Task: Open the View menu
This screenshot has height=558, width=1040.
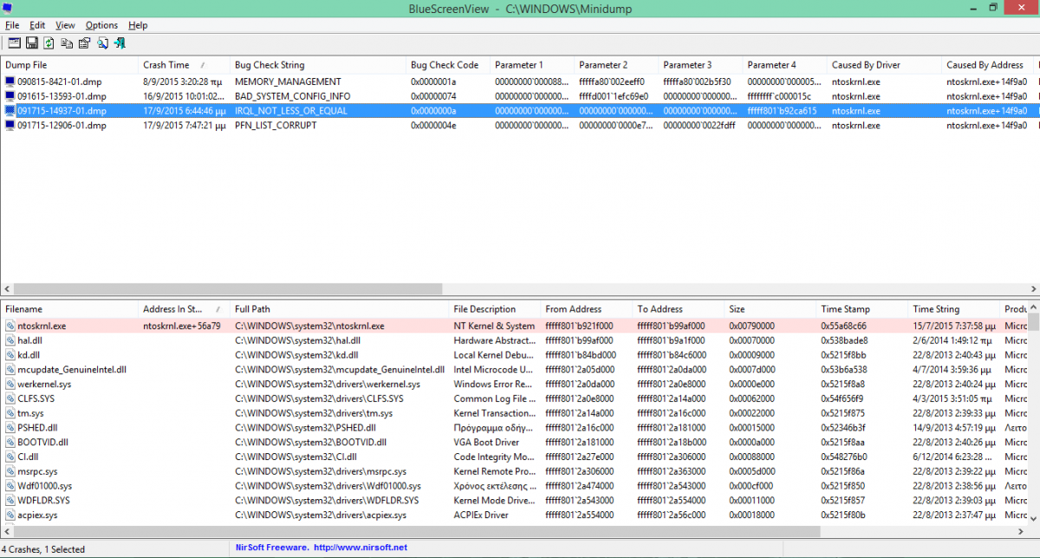Action: point(65,25)
